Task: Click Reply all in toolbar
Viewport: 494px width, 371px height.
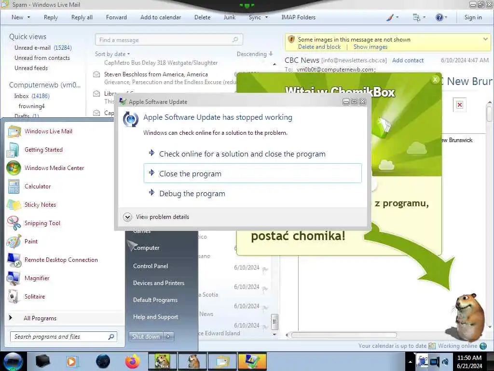Action: click(82, 17)
